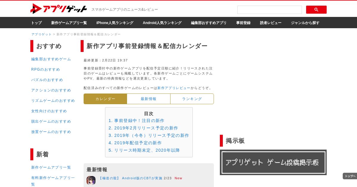Follow the 新作アプリレビュー inline link
This screenshot has height=187, width=357.
[x=174, y=88]
